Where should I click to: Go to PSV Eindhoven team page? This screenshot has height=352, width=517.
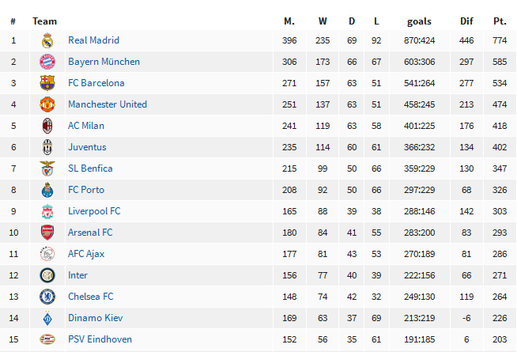click(99, 339)
